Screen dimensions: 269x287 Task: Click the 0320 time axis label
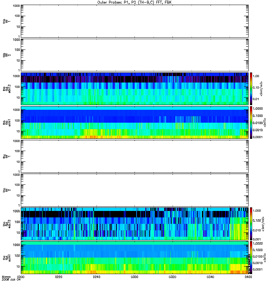coord(173,277)
